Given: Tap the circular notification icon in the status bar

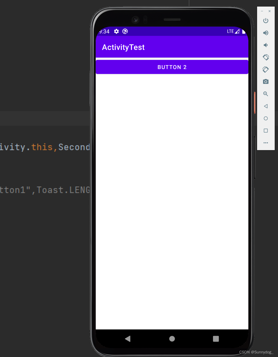Looking at the screenshot, I should [125, 31].
